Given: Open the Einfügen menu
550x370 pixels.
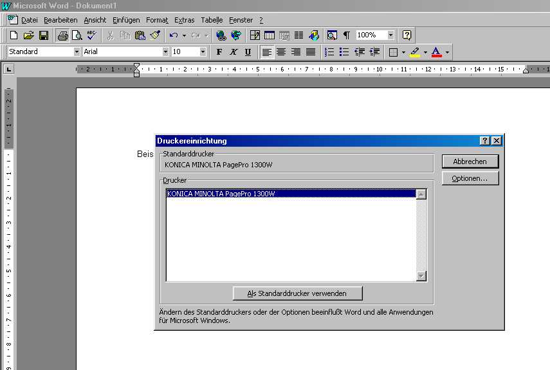Looking at the screenshot, I should 126,21.
